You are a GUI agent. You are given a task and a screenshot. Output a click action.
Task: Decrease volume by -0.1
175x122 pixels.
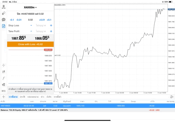coord(12,20)
